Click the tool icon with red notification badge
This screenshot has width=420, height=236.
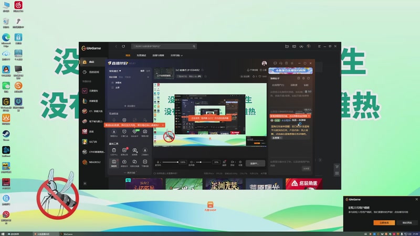pos(124,151)
